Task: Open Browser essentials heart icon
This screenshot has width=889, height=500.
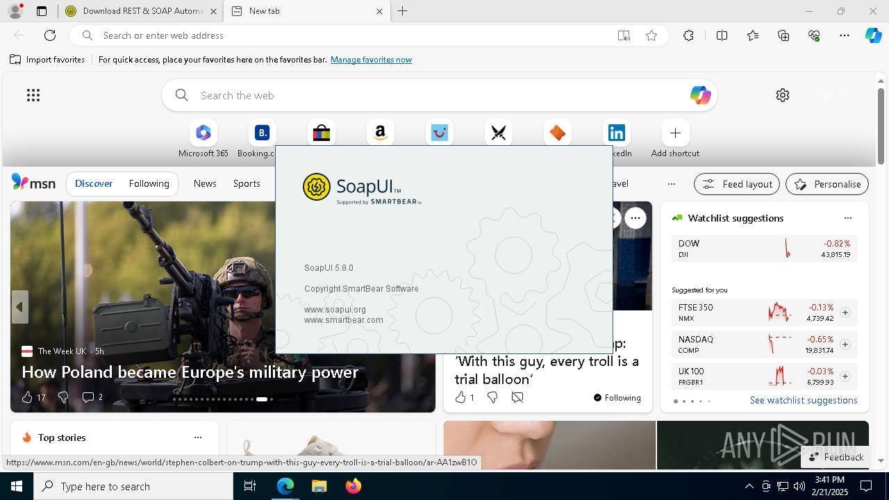Action: coord(814,35)
